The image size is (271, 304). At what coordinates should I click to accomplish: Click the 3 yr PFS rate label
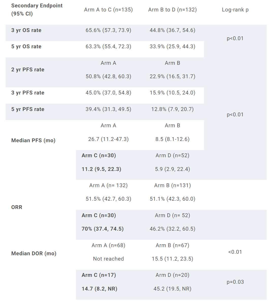(x=28, y=93)
